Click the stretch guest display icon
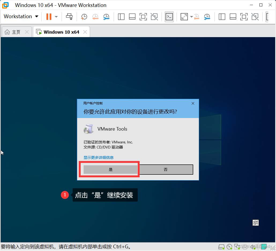Image resolution: width=276 pixels, height=251 pixels. pyautogui.click(x=184, y=17)
